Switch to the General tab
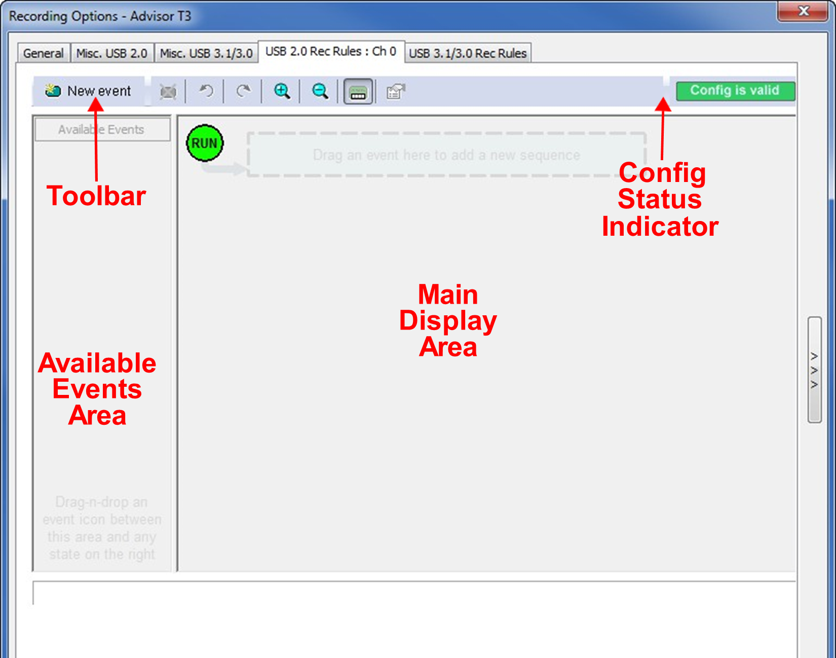836x658 pixels. coord(43,53)
